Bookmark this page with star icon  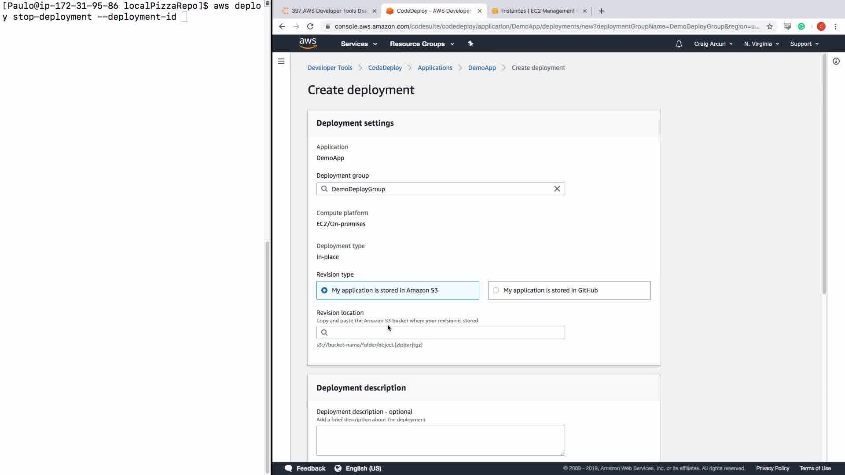tap(769, 26)
